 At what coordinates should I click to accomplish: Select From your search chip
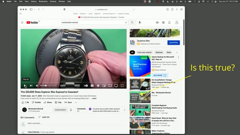point(144,52)
